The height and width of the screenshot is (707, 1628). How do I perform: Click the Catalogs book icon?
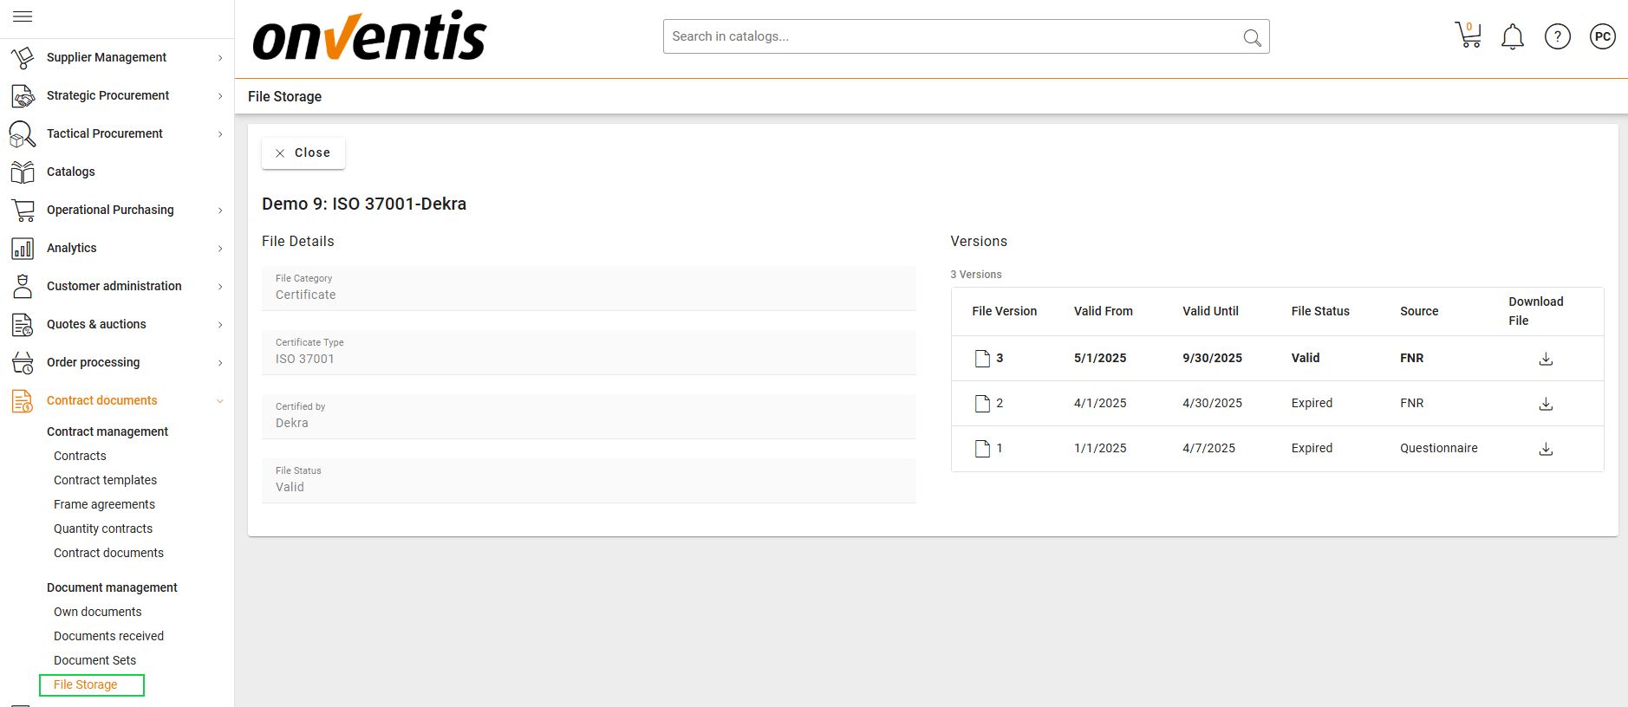coord(23,172)
